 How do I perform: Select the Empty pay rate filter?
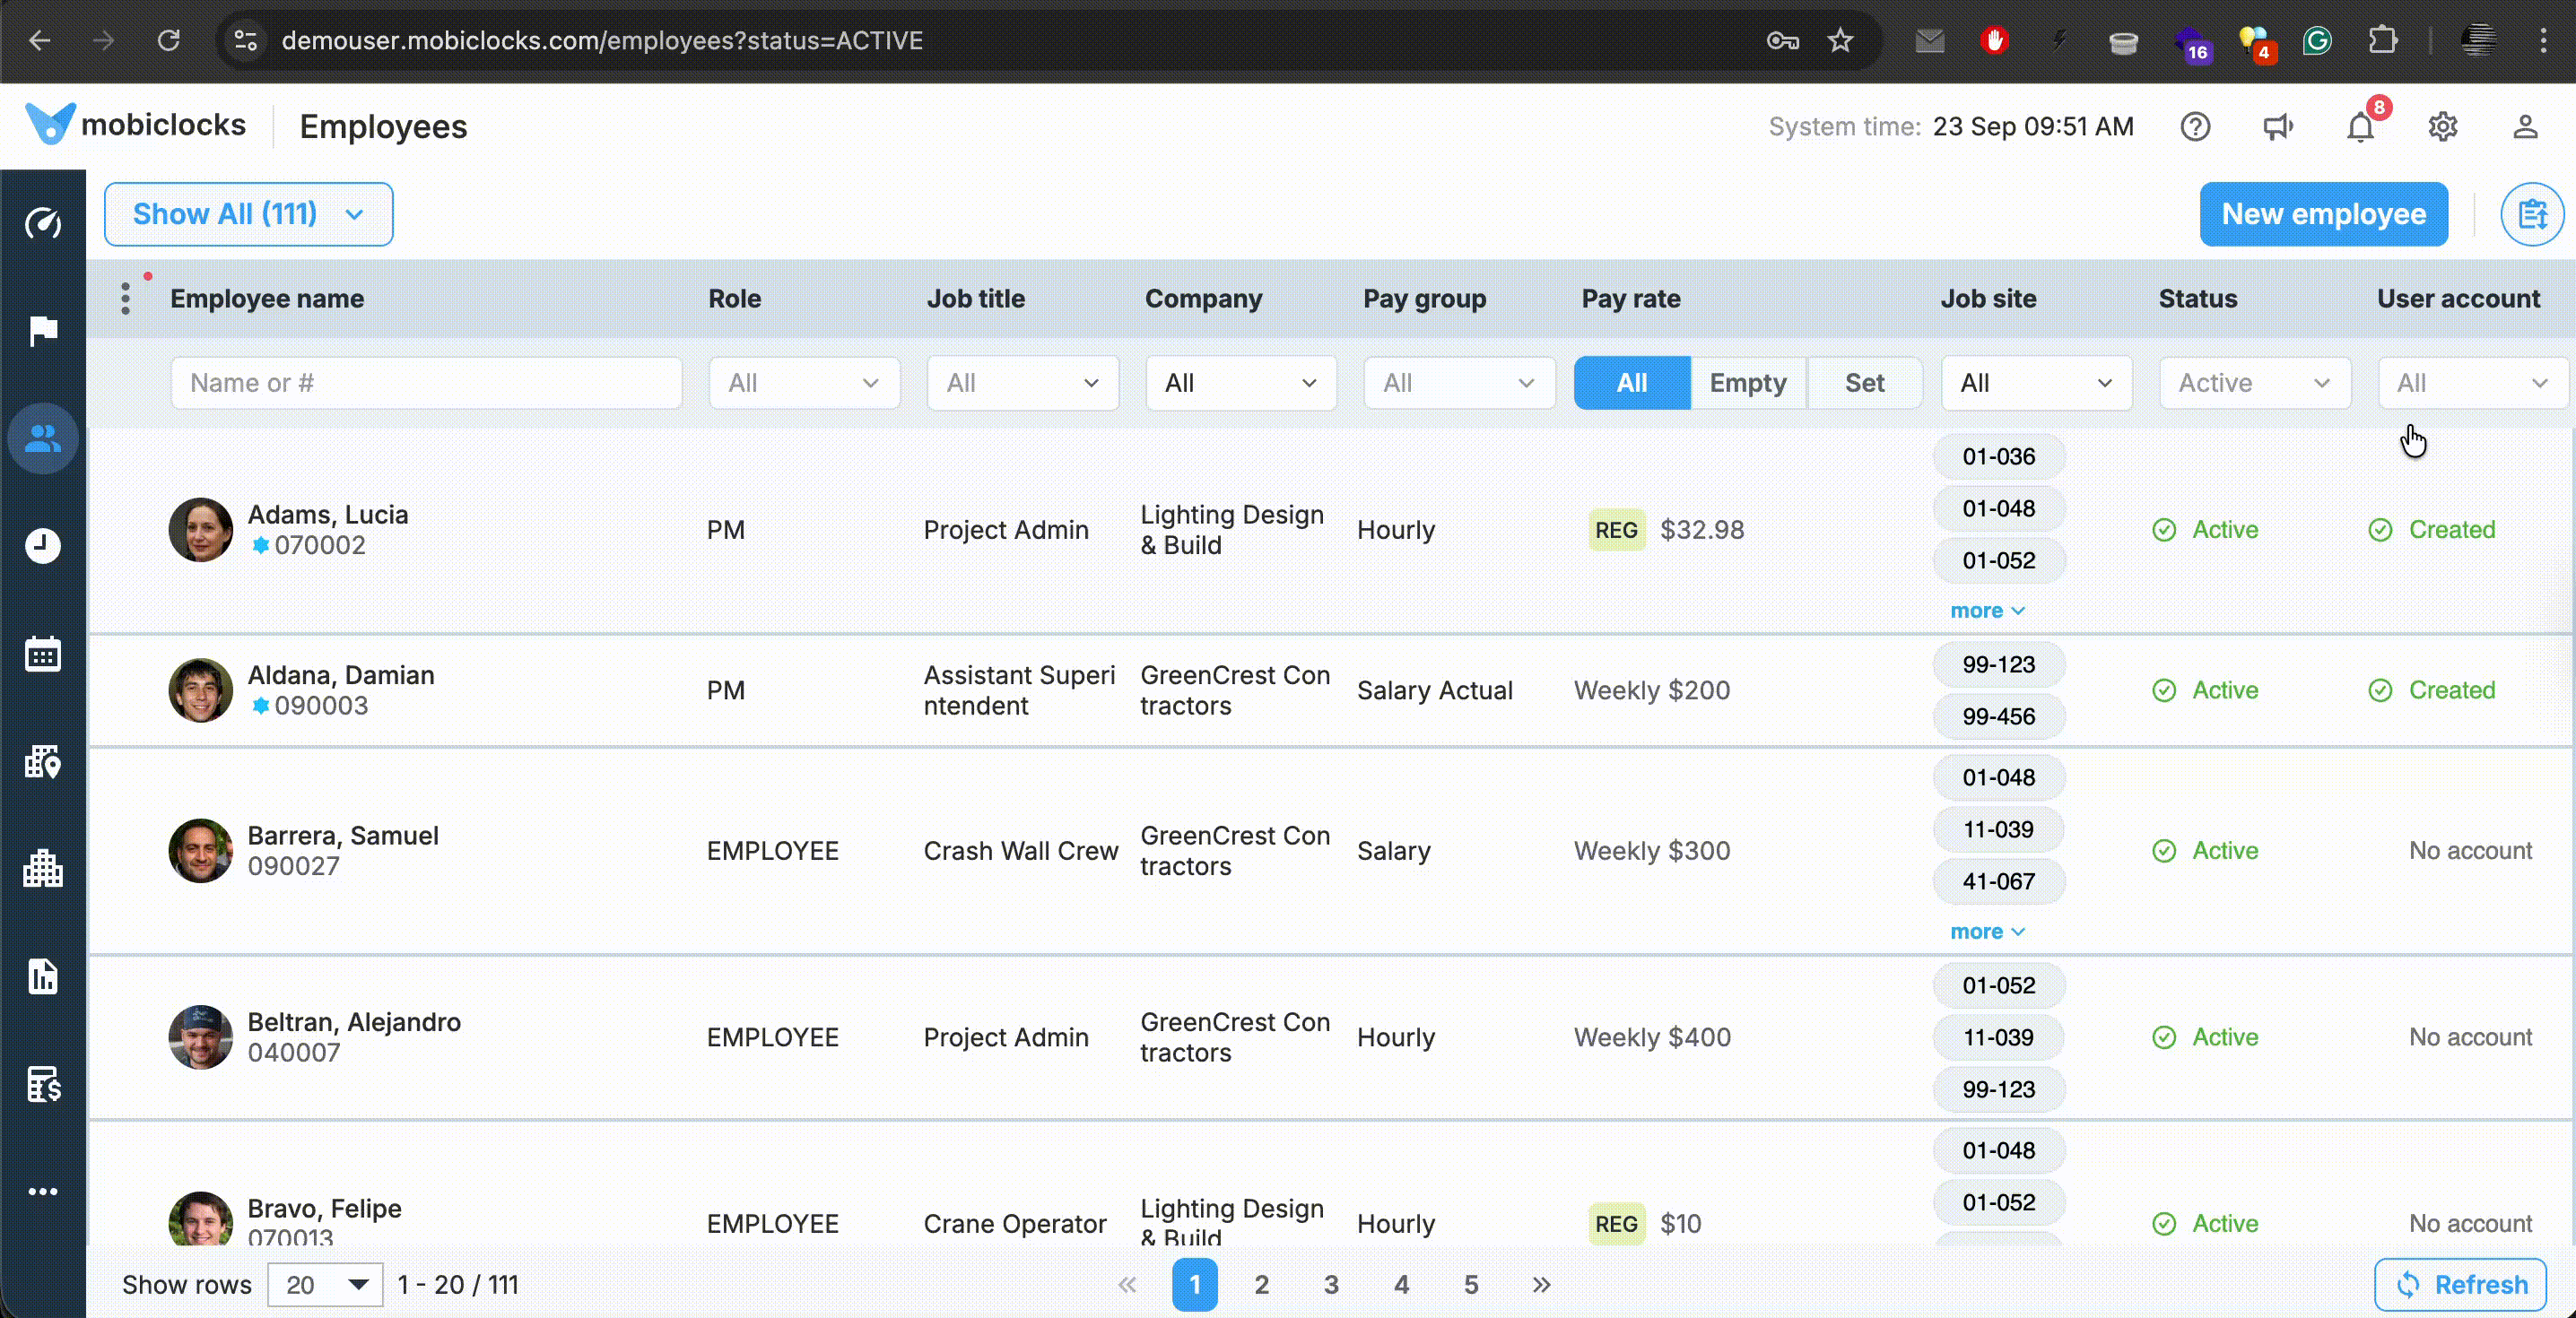1747,383
